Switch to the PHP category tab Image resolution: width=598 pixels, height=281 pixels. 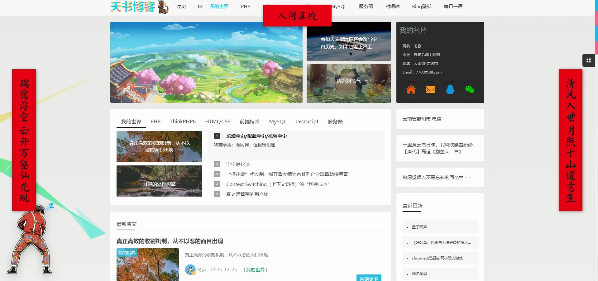tap(155, 121)
